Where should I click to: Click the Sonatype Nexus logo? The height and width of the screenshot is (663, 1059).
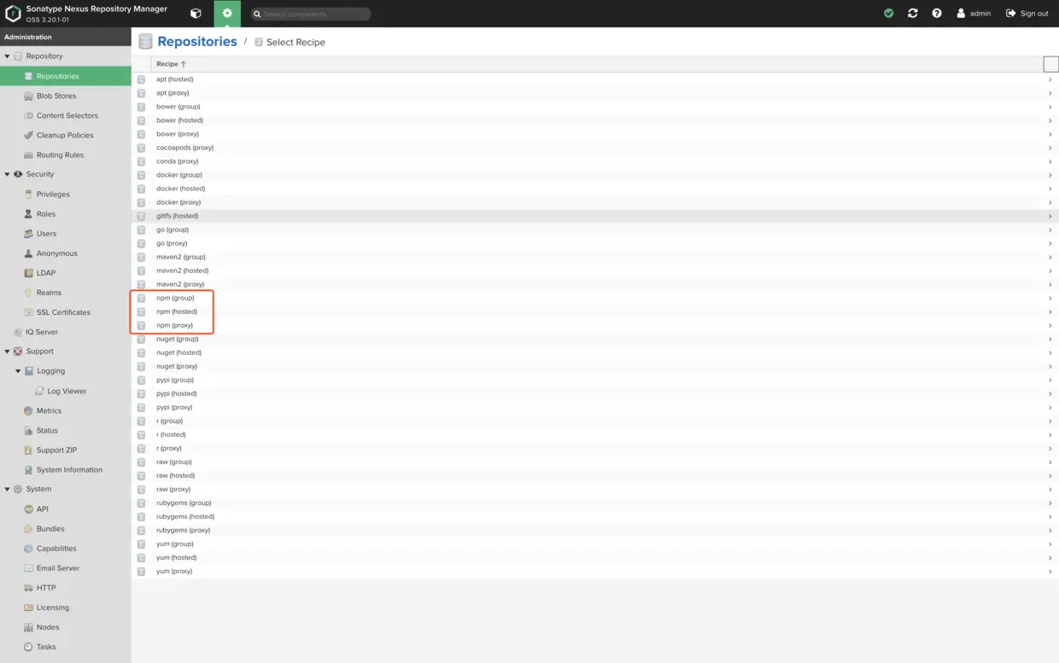coord(13,14)
